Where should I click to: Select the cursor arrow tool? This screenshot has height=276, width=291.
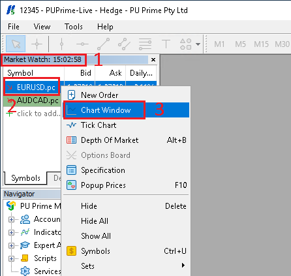[x=16, y=44]
